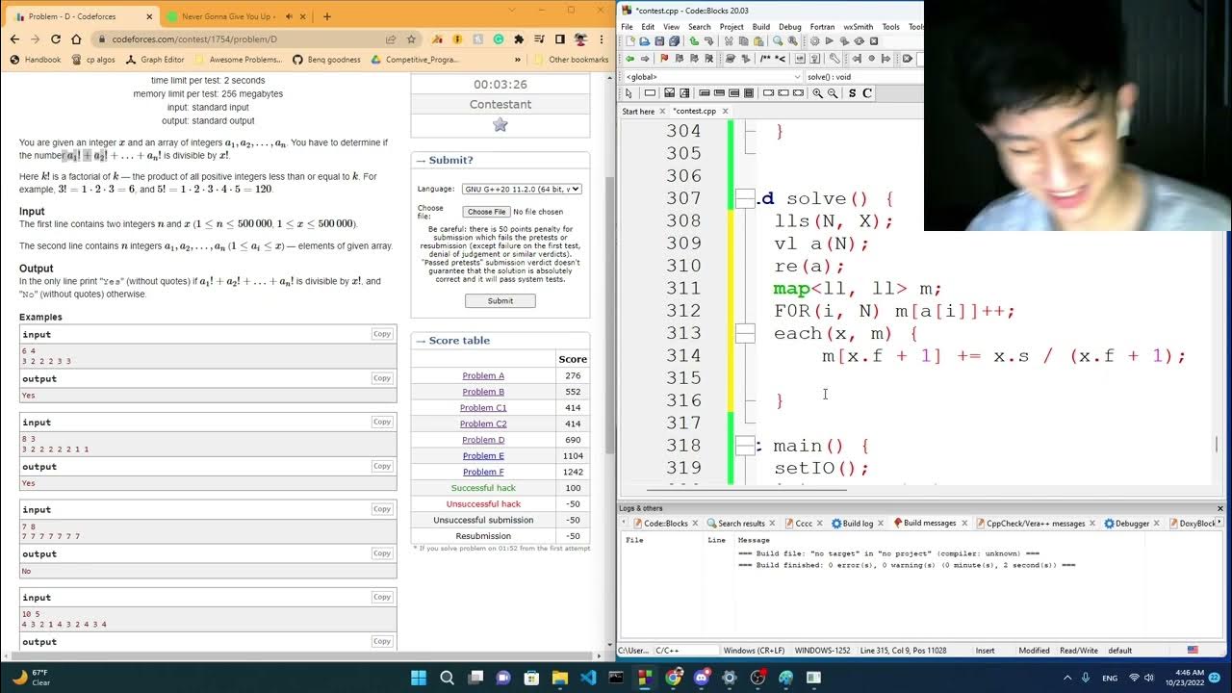Copy the first example input
This screenshot has width=1232, height=693.
pyautogui.click(x=382, y=334)
